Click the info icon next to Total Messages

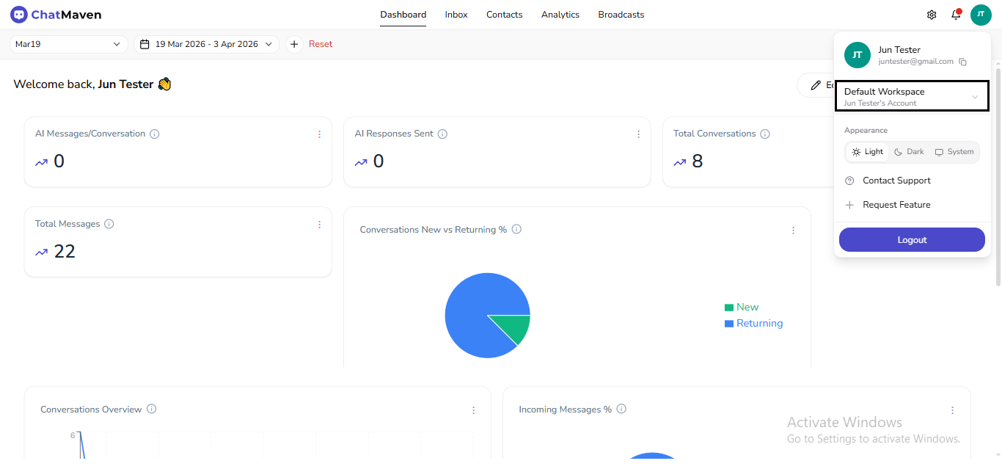(109, 223)
